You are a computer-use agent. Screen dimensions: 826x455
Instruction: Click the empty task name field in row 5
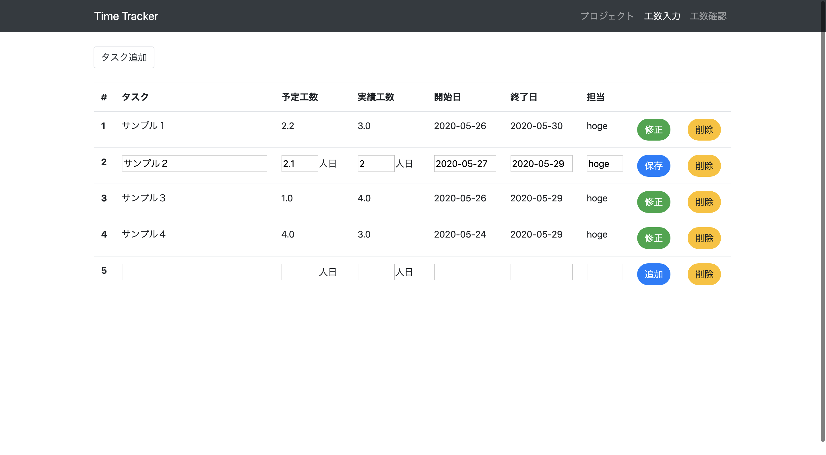(194, 272)
